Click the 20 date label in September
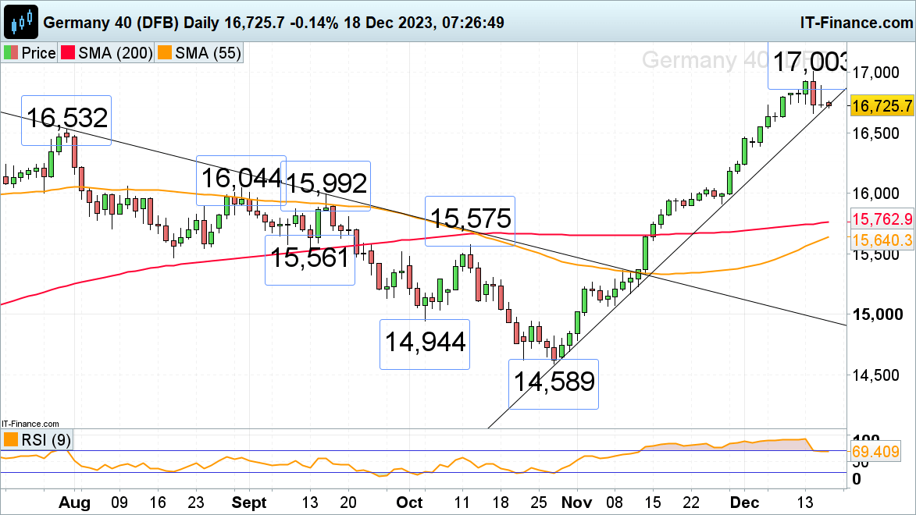916x515 pixels. 348,503
